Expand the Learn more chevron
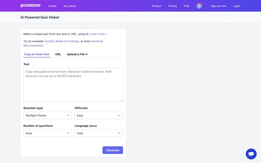 (x=106, y=34)
